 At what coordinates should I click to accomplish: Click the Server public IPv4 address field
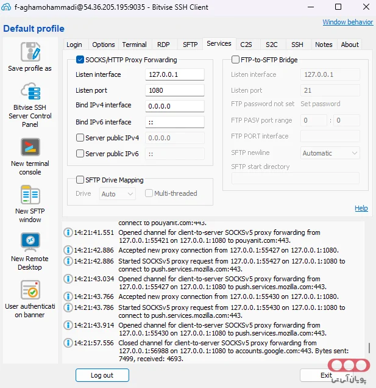click(175, 138)
